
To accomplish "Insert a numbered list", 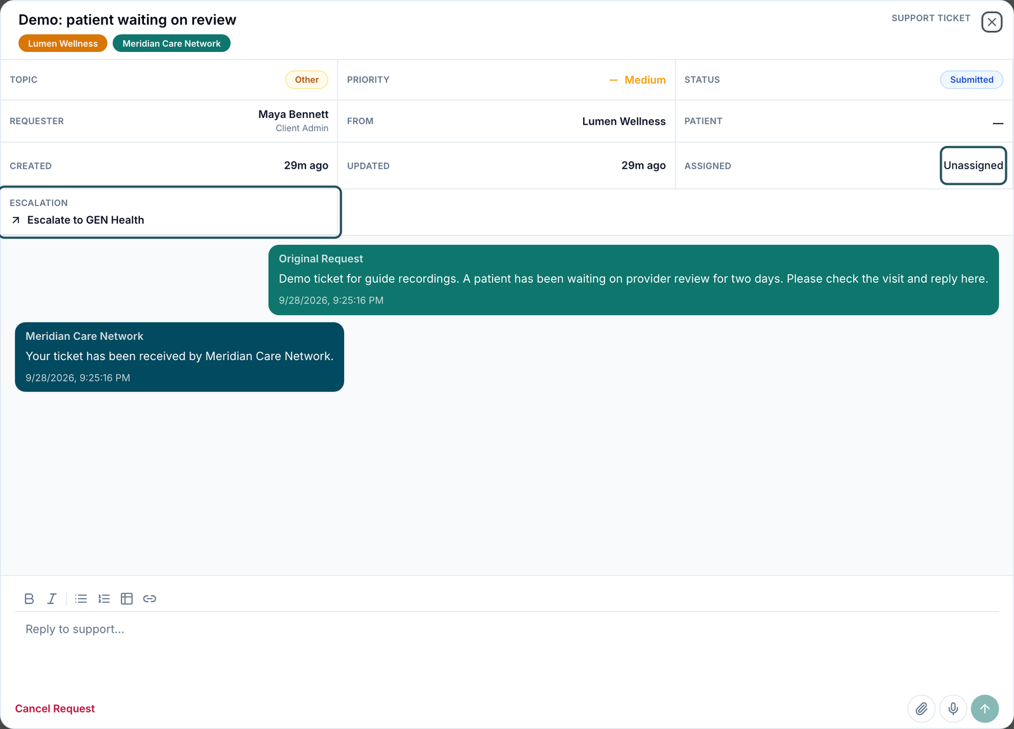I will [104, 598].
